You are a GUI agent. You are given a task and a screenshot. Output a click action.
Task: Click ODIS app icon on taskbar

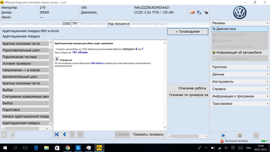(99, 148)
